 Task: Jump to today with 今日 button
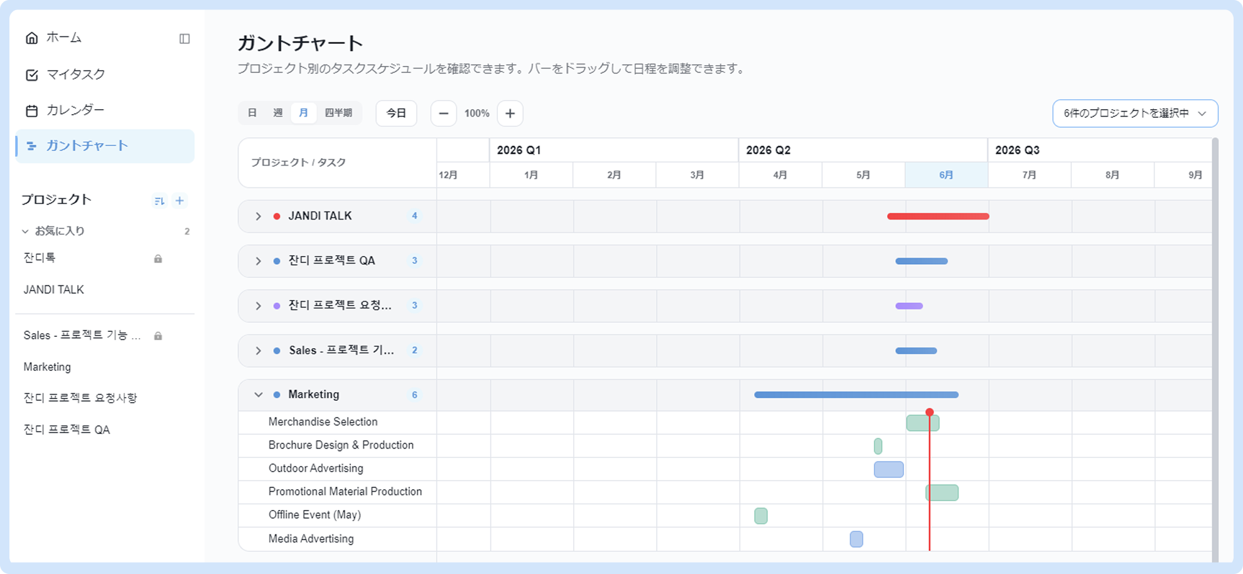pos(396,114)
